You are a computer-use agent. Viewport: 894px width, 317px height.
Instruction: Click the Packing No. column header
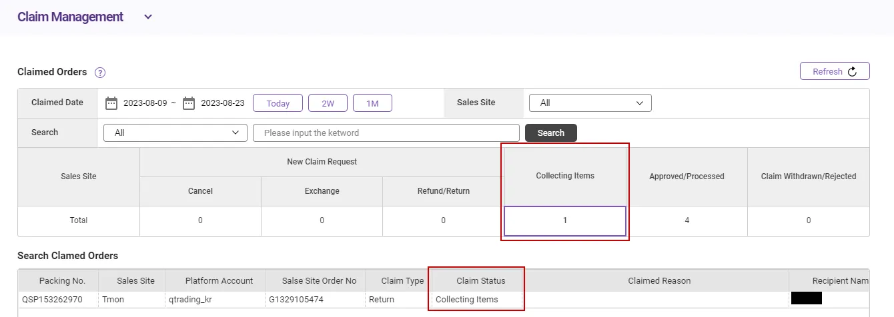point(59,281)
